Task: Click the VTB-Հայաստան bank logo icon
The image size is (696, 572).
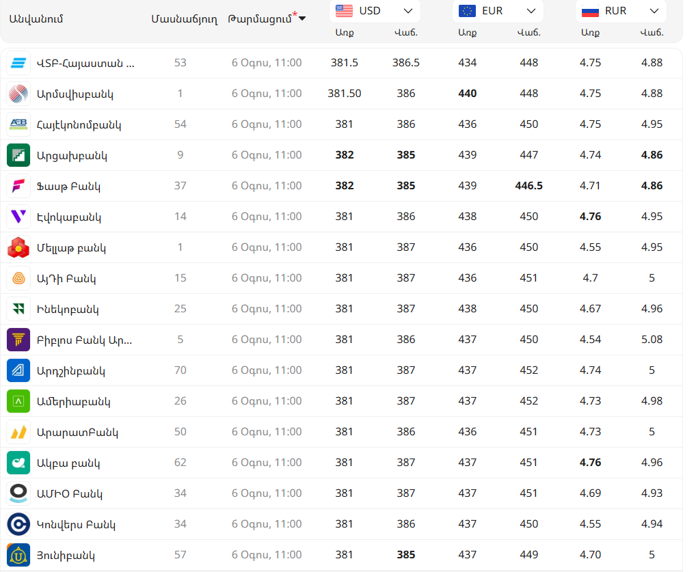Action: pyautogui.click(x=18, y=63)
